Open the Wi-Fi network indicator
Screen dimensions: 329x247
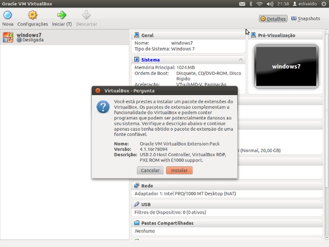[x=259, y=4]
